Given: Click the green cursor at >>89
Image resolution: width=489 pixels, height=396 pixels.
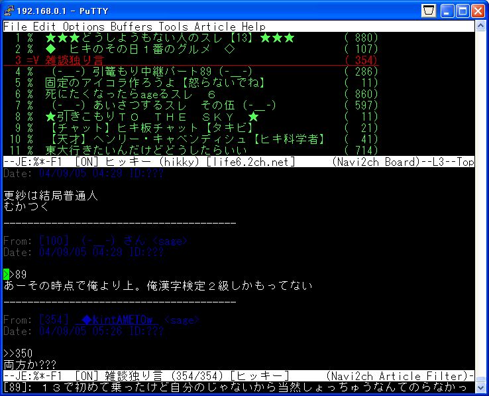Looking at the screenshot, I should [x=7, y=274].
